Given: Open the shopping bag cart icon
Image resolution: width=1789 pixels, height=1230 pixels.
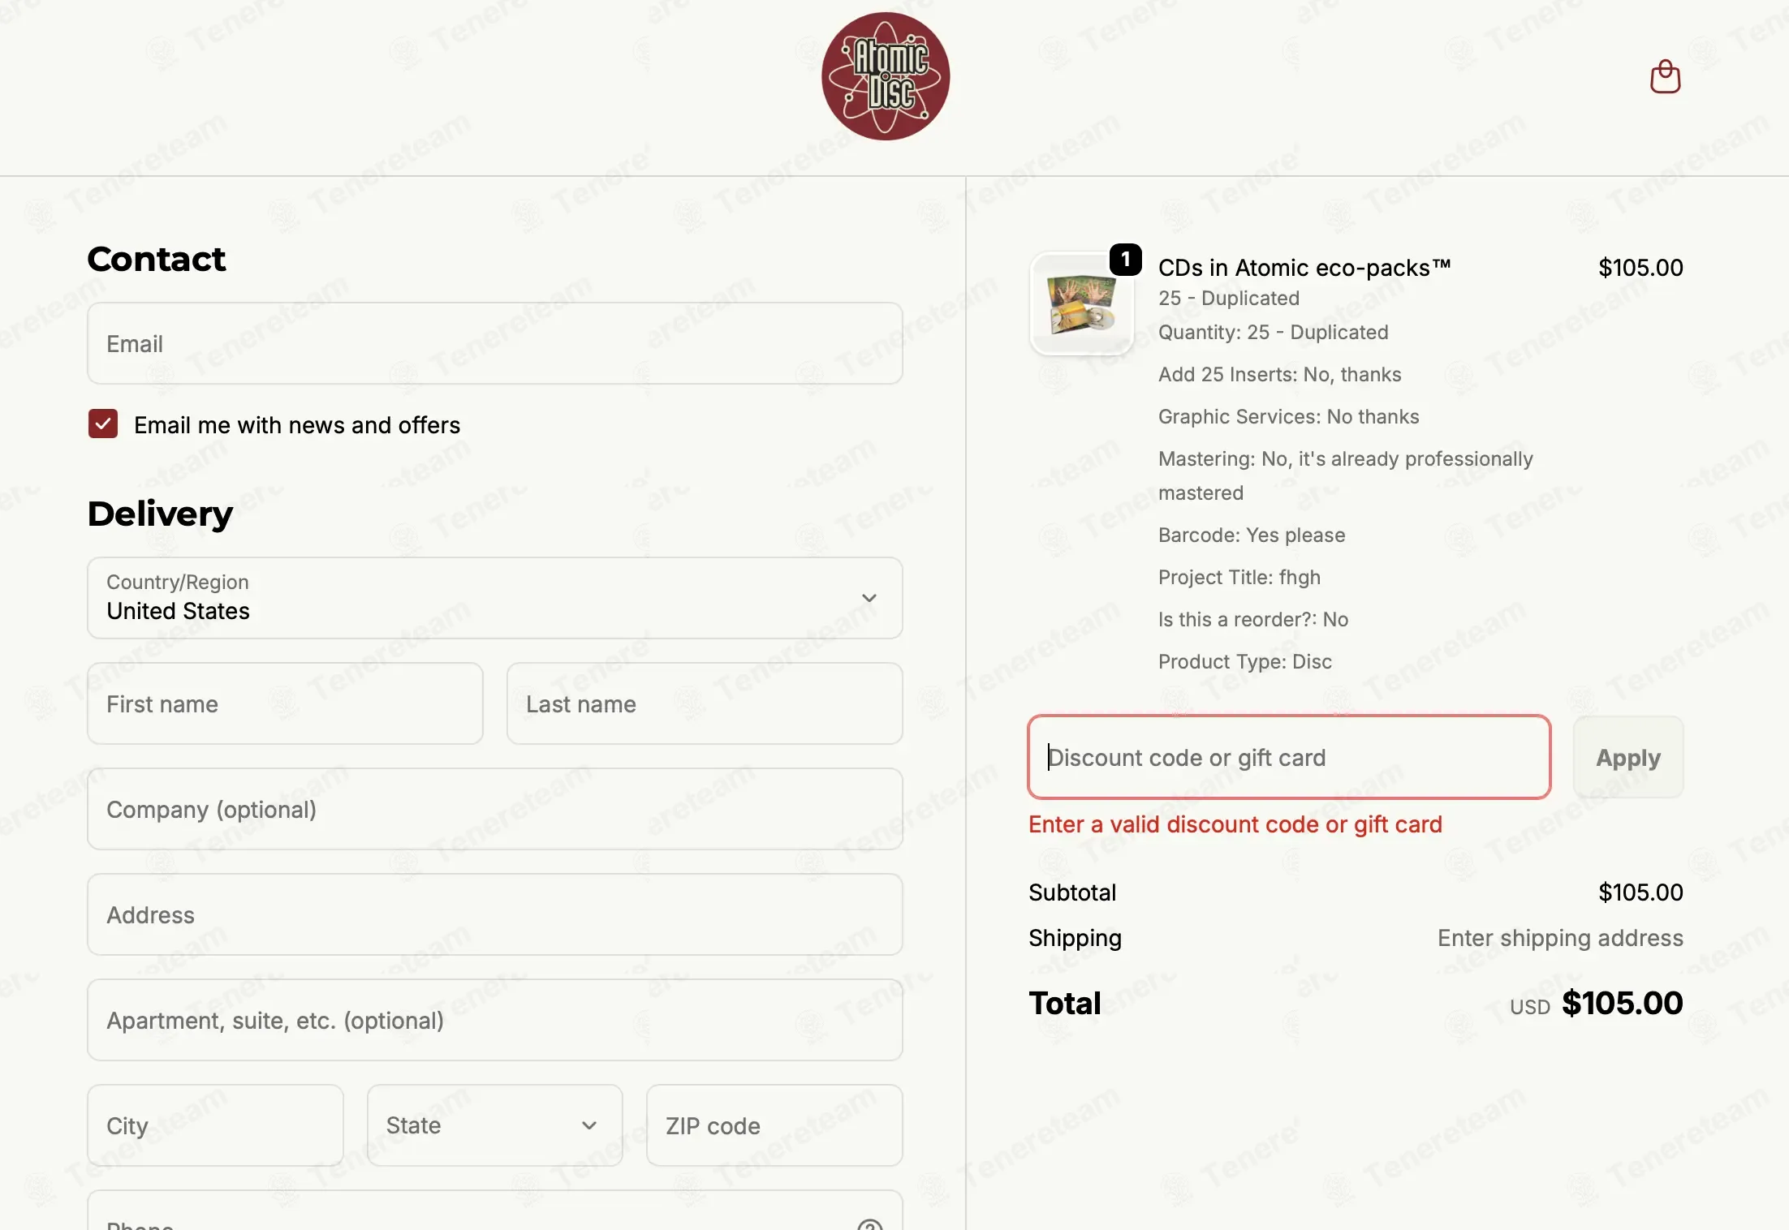Looking at the screenshot, I should coord(1665,77).
